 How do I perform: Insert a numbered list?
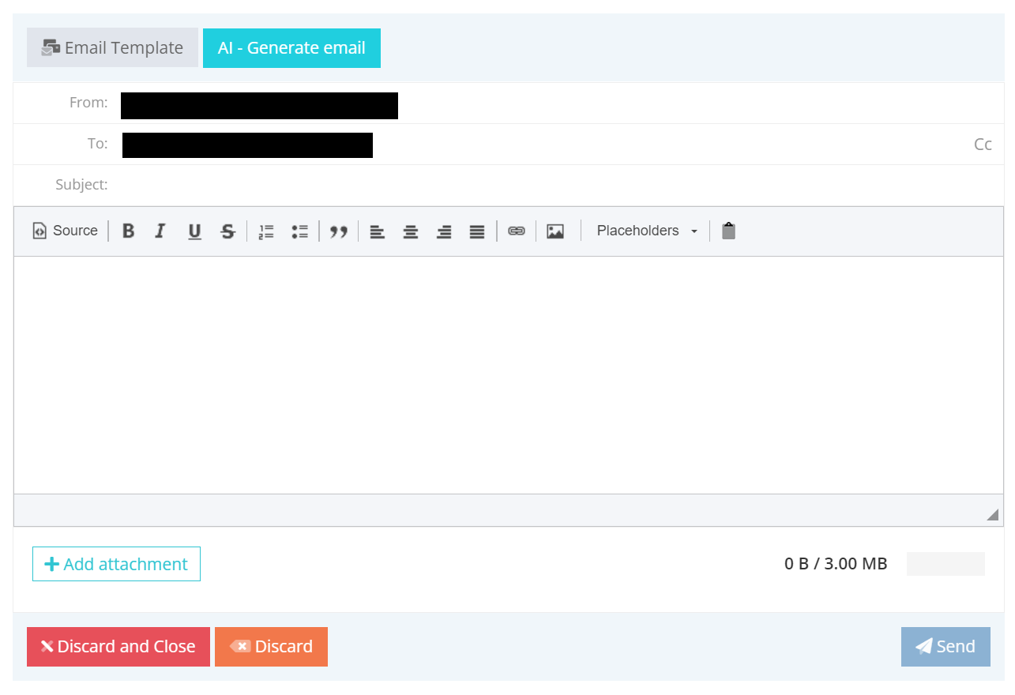pos(266,231)
